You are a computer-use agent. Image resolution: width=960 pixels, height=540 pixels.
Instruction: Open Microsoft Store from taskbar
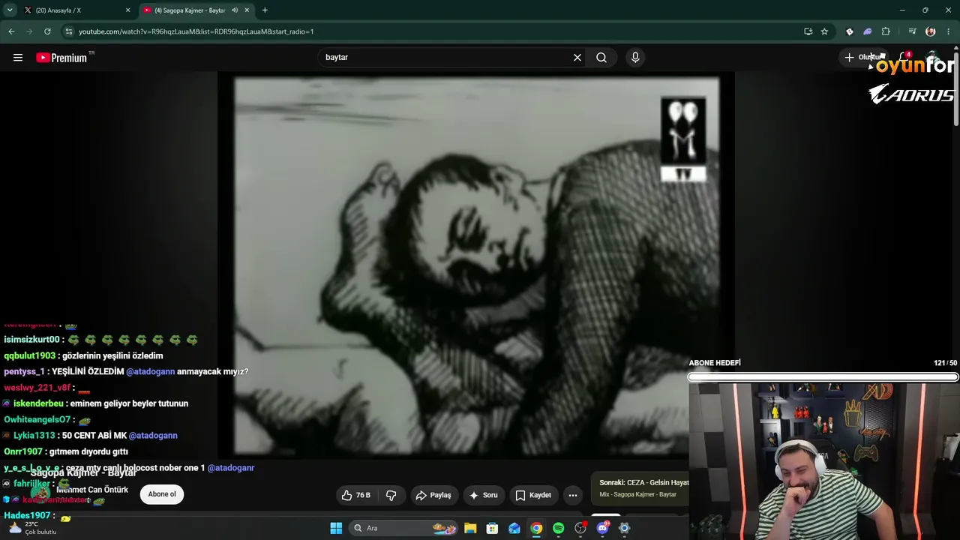pos(492,528)
